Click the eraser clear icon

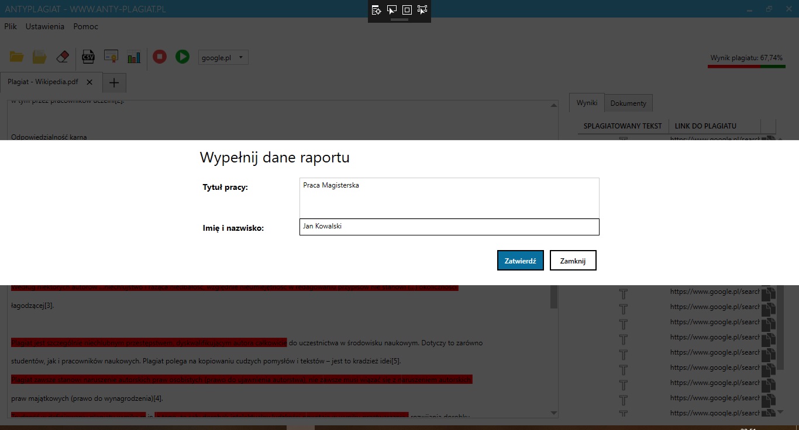(62, 57)
